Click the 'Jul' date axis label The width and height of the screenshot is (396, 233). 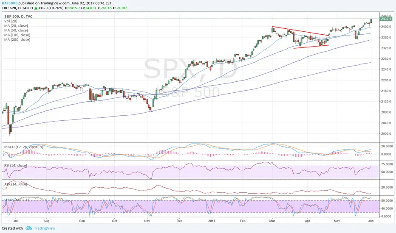coord(15,221)
